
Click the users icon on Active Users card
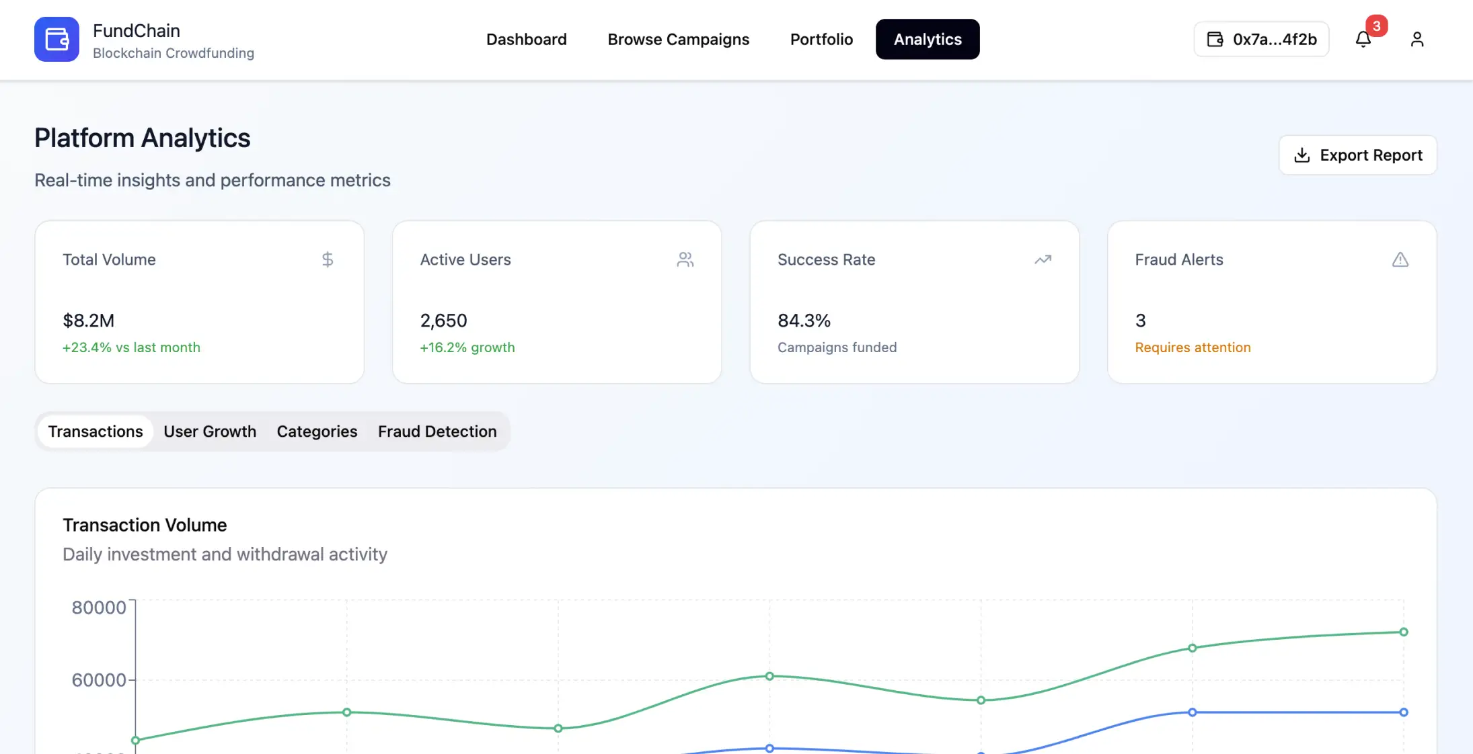coord(685,259)
